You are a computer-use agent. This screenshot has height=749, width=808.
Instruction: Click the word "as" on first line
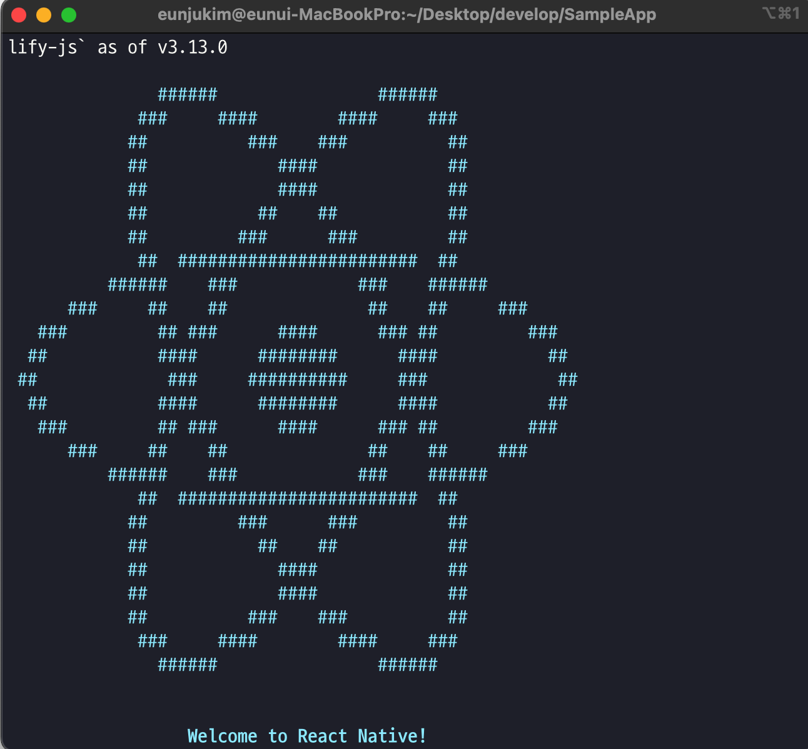[x=107, y=48]
